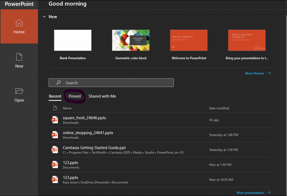Open the Shared with Me tab
The image size is (287, 196).
(x=102, y=96)
